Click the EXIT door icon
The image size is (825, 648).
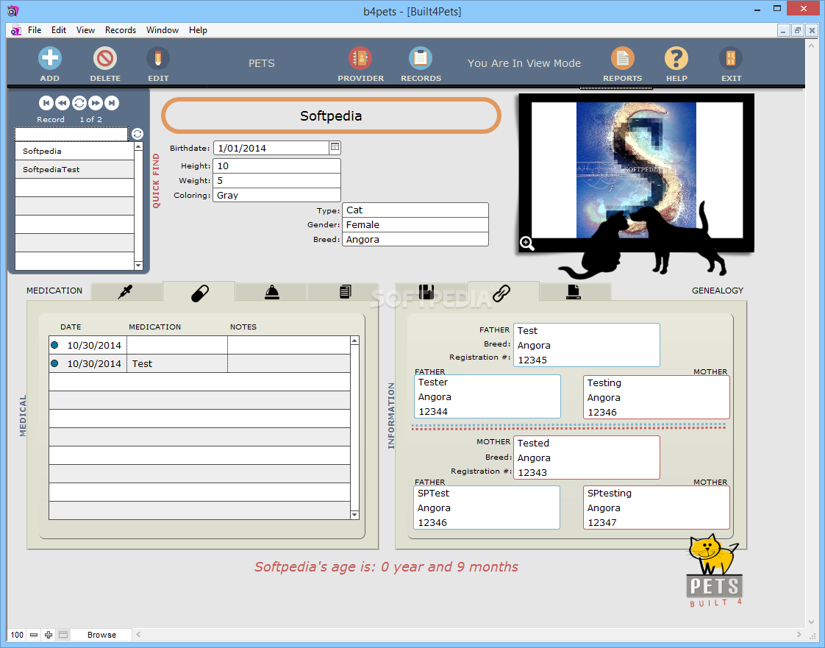tap(731, 58)
